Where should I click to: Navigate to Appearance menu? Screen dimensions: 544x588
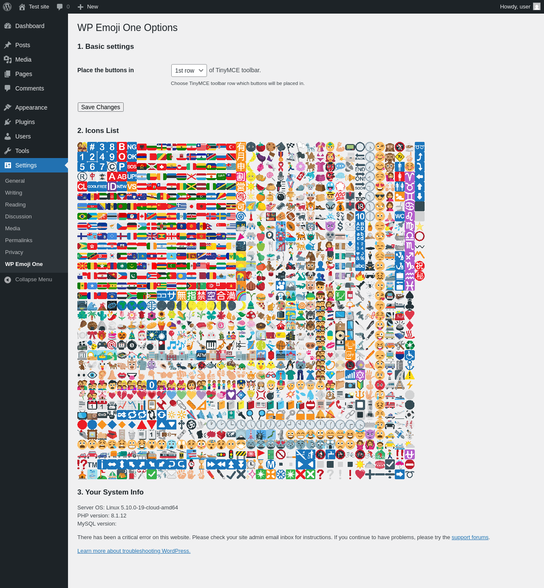[x=34, y=107]
